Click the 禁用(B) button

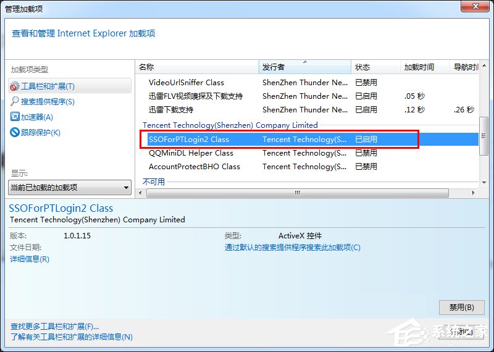[461, 308]
